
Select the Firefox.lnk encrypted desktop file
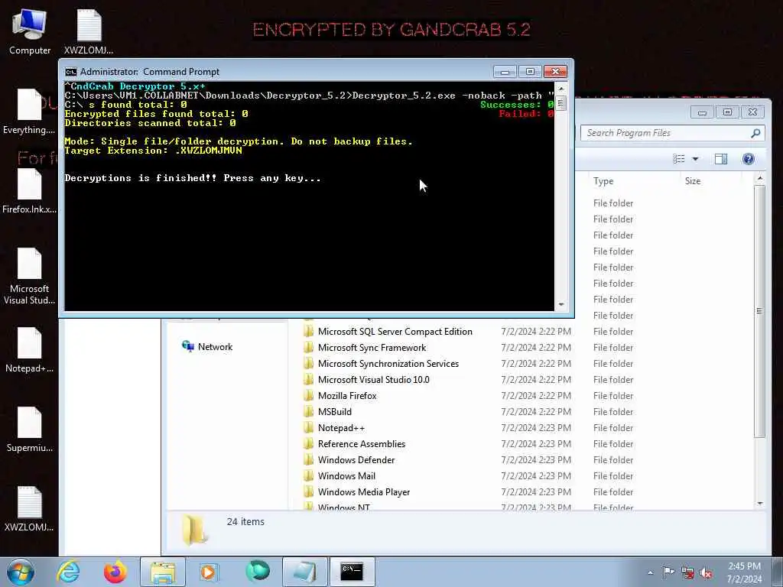pos(29,190)
